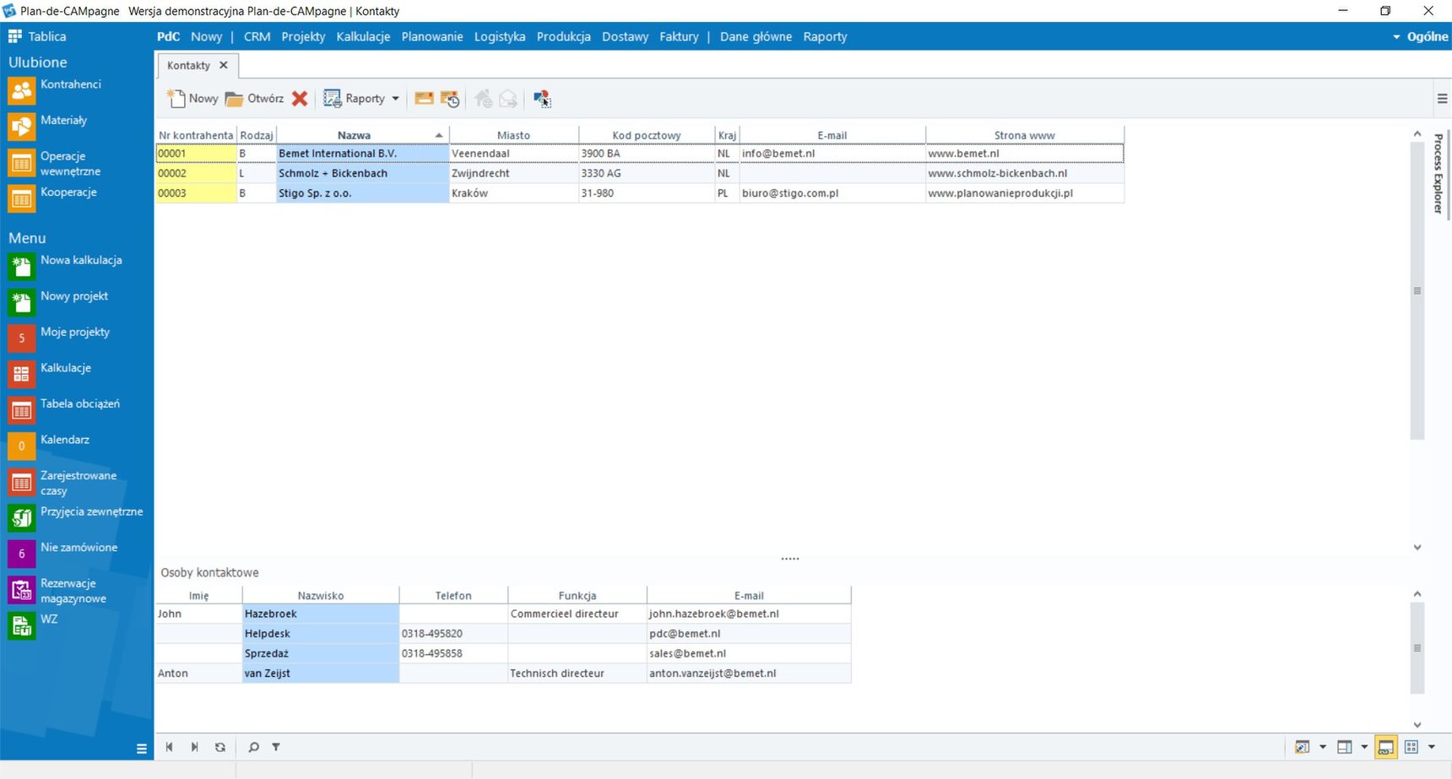Image resolution: width=1452 pixels, height=779 pixels.
Task: Click the layout edit icon in bottom bar
Action: pos(1303,747)
